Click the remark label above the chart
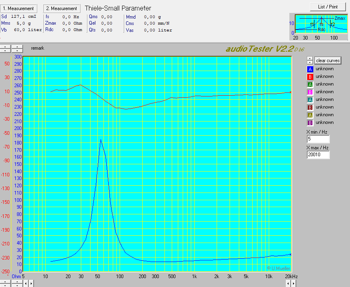 (38, 48)
